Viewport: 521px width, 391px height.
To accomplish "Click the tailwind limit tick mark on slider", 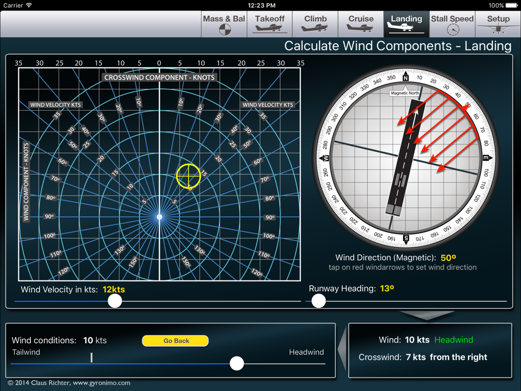I will pos(91,358).
